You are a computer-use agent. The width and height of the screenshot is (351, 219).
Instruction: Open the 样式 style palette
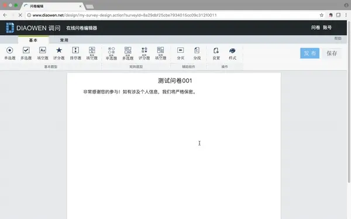click(232, 53)
